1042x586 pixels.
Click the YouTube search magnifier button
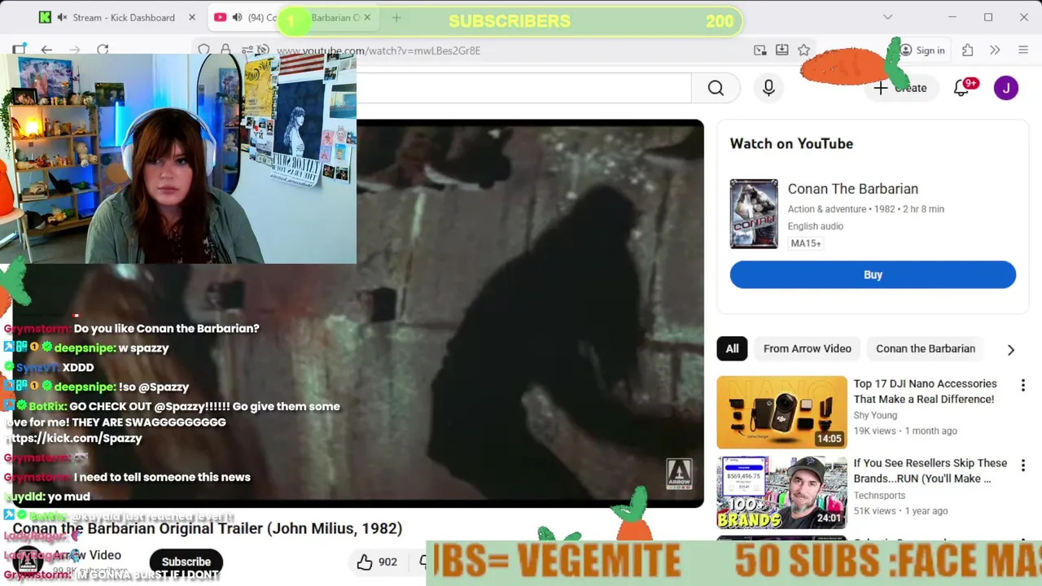click(x=716, y=88)
